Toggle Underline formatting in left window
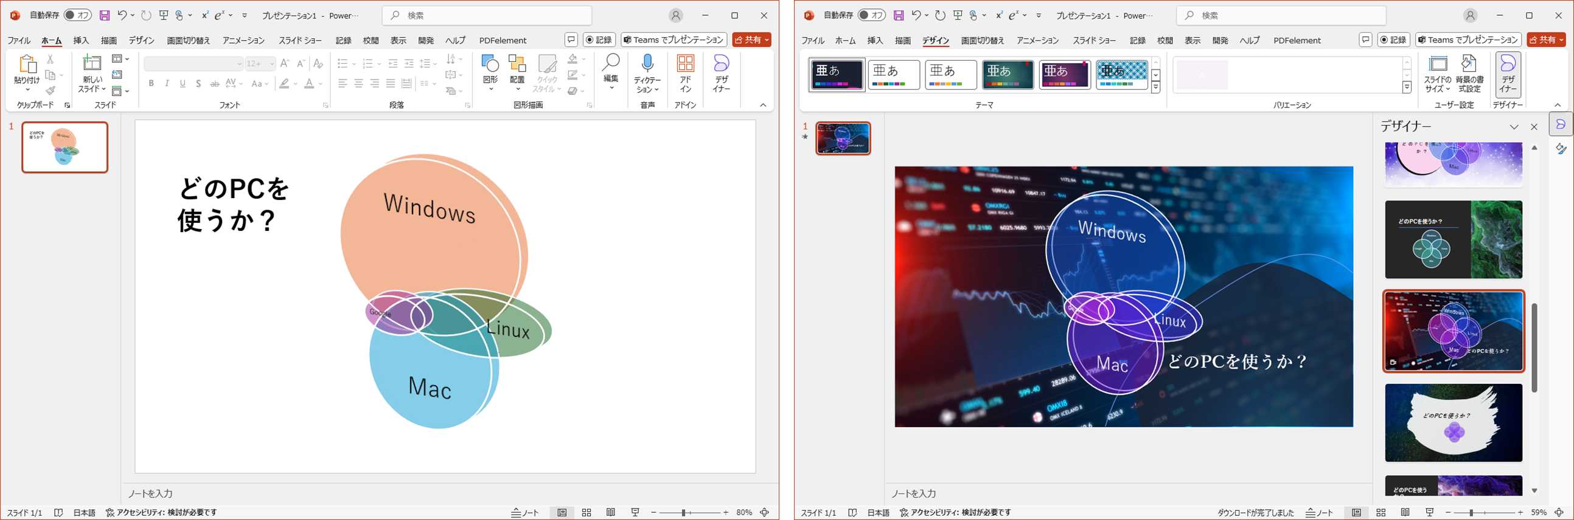 tap(183, 83)
